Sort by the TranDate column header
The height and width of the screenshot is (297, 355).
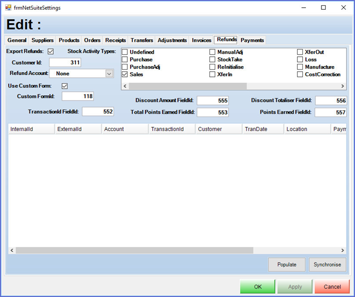pos(262,129)
